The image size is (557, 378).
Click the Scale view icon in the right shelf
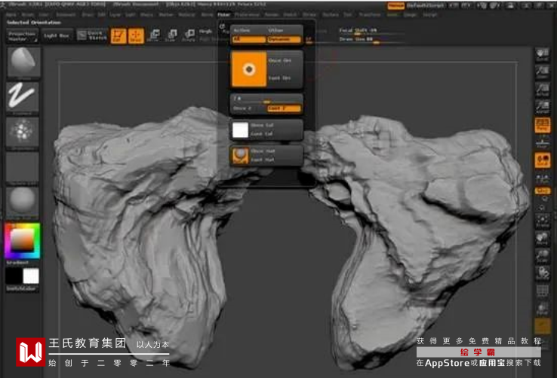pos(542,256)
